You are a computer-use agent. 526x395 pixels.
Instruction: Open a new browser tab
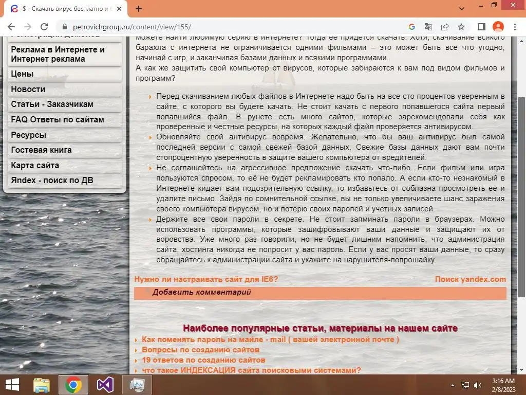[139, 9]
